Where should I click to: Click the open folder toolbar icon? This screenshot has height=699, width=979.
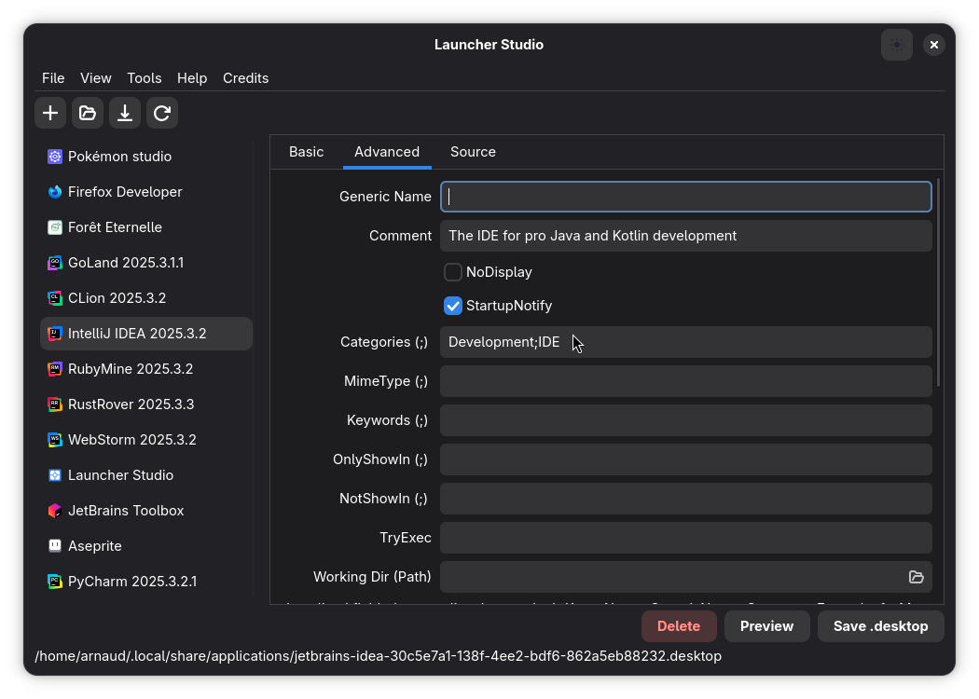pyautogui.click(x=88, y=113)
